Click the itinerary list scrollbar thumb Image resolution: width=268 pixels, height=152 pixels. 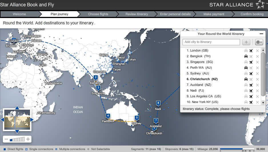(263, 74)
